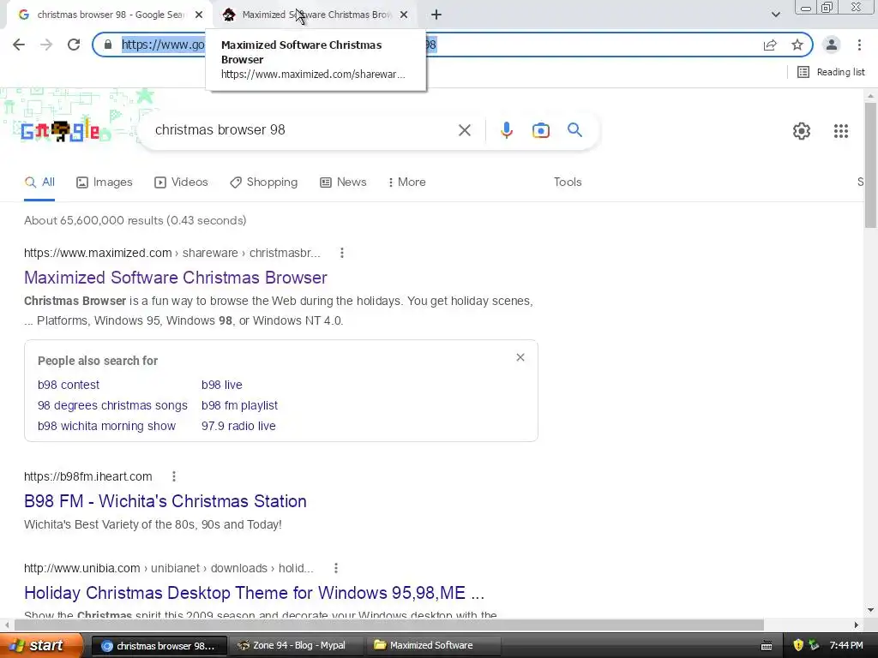Select the christmas browser 98 Google tab
The width and height of the screenshot is (878, 658).
(x=109, y=15)
